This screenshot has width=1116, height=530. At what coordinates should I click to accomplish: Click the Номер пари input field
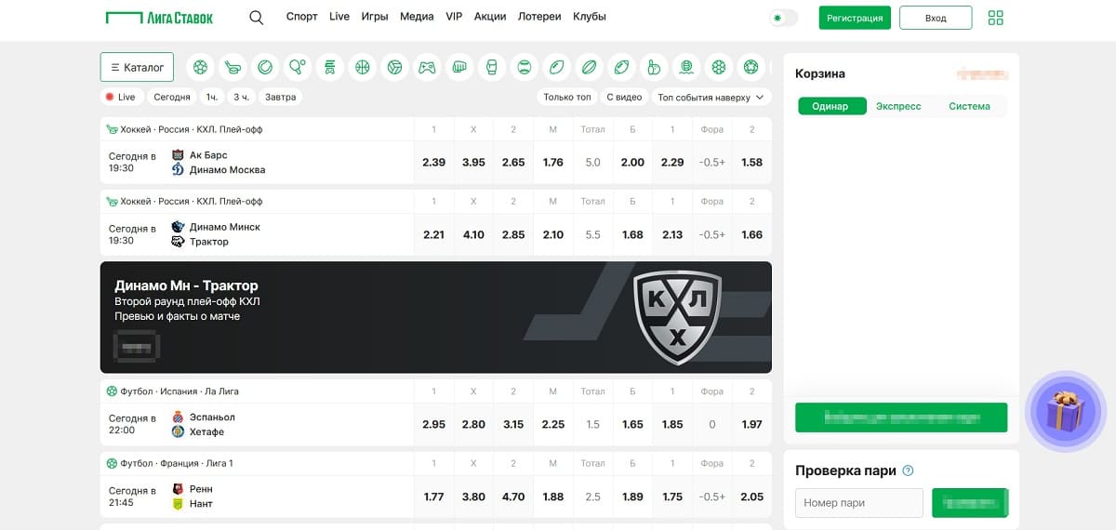pyautogui.click(x=859, y=503)
